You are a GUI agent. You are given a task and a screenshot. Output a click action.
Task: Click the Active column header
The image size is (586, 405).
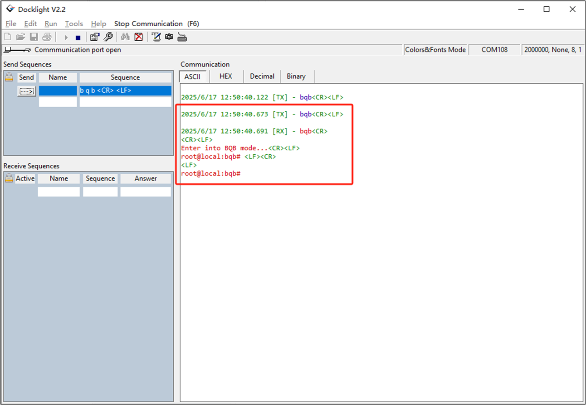coord(25,178)
